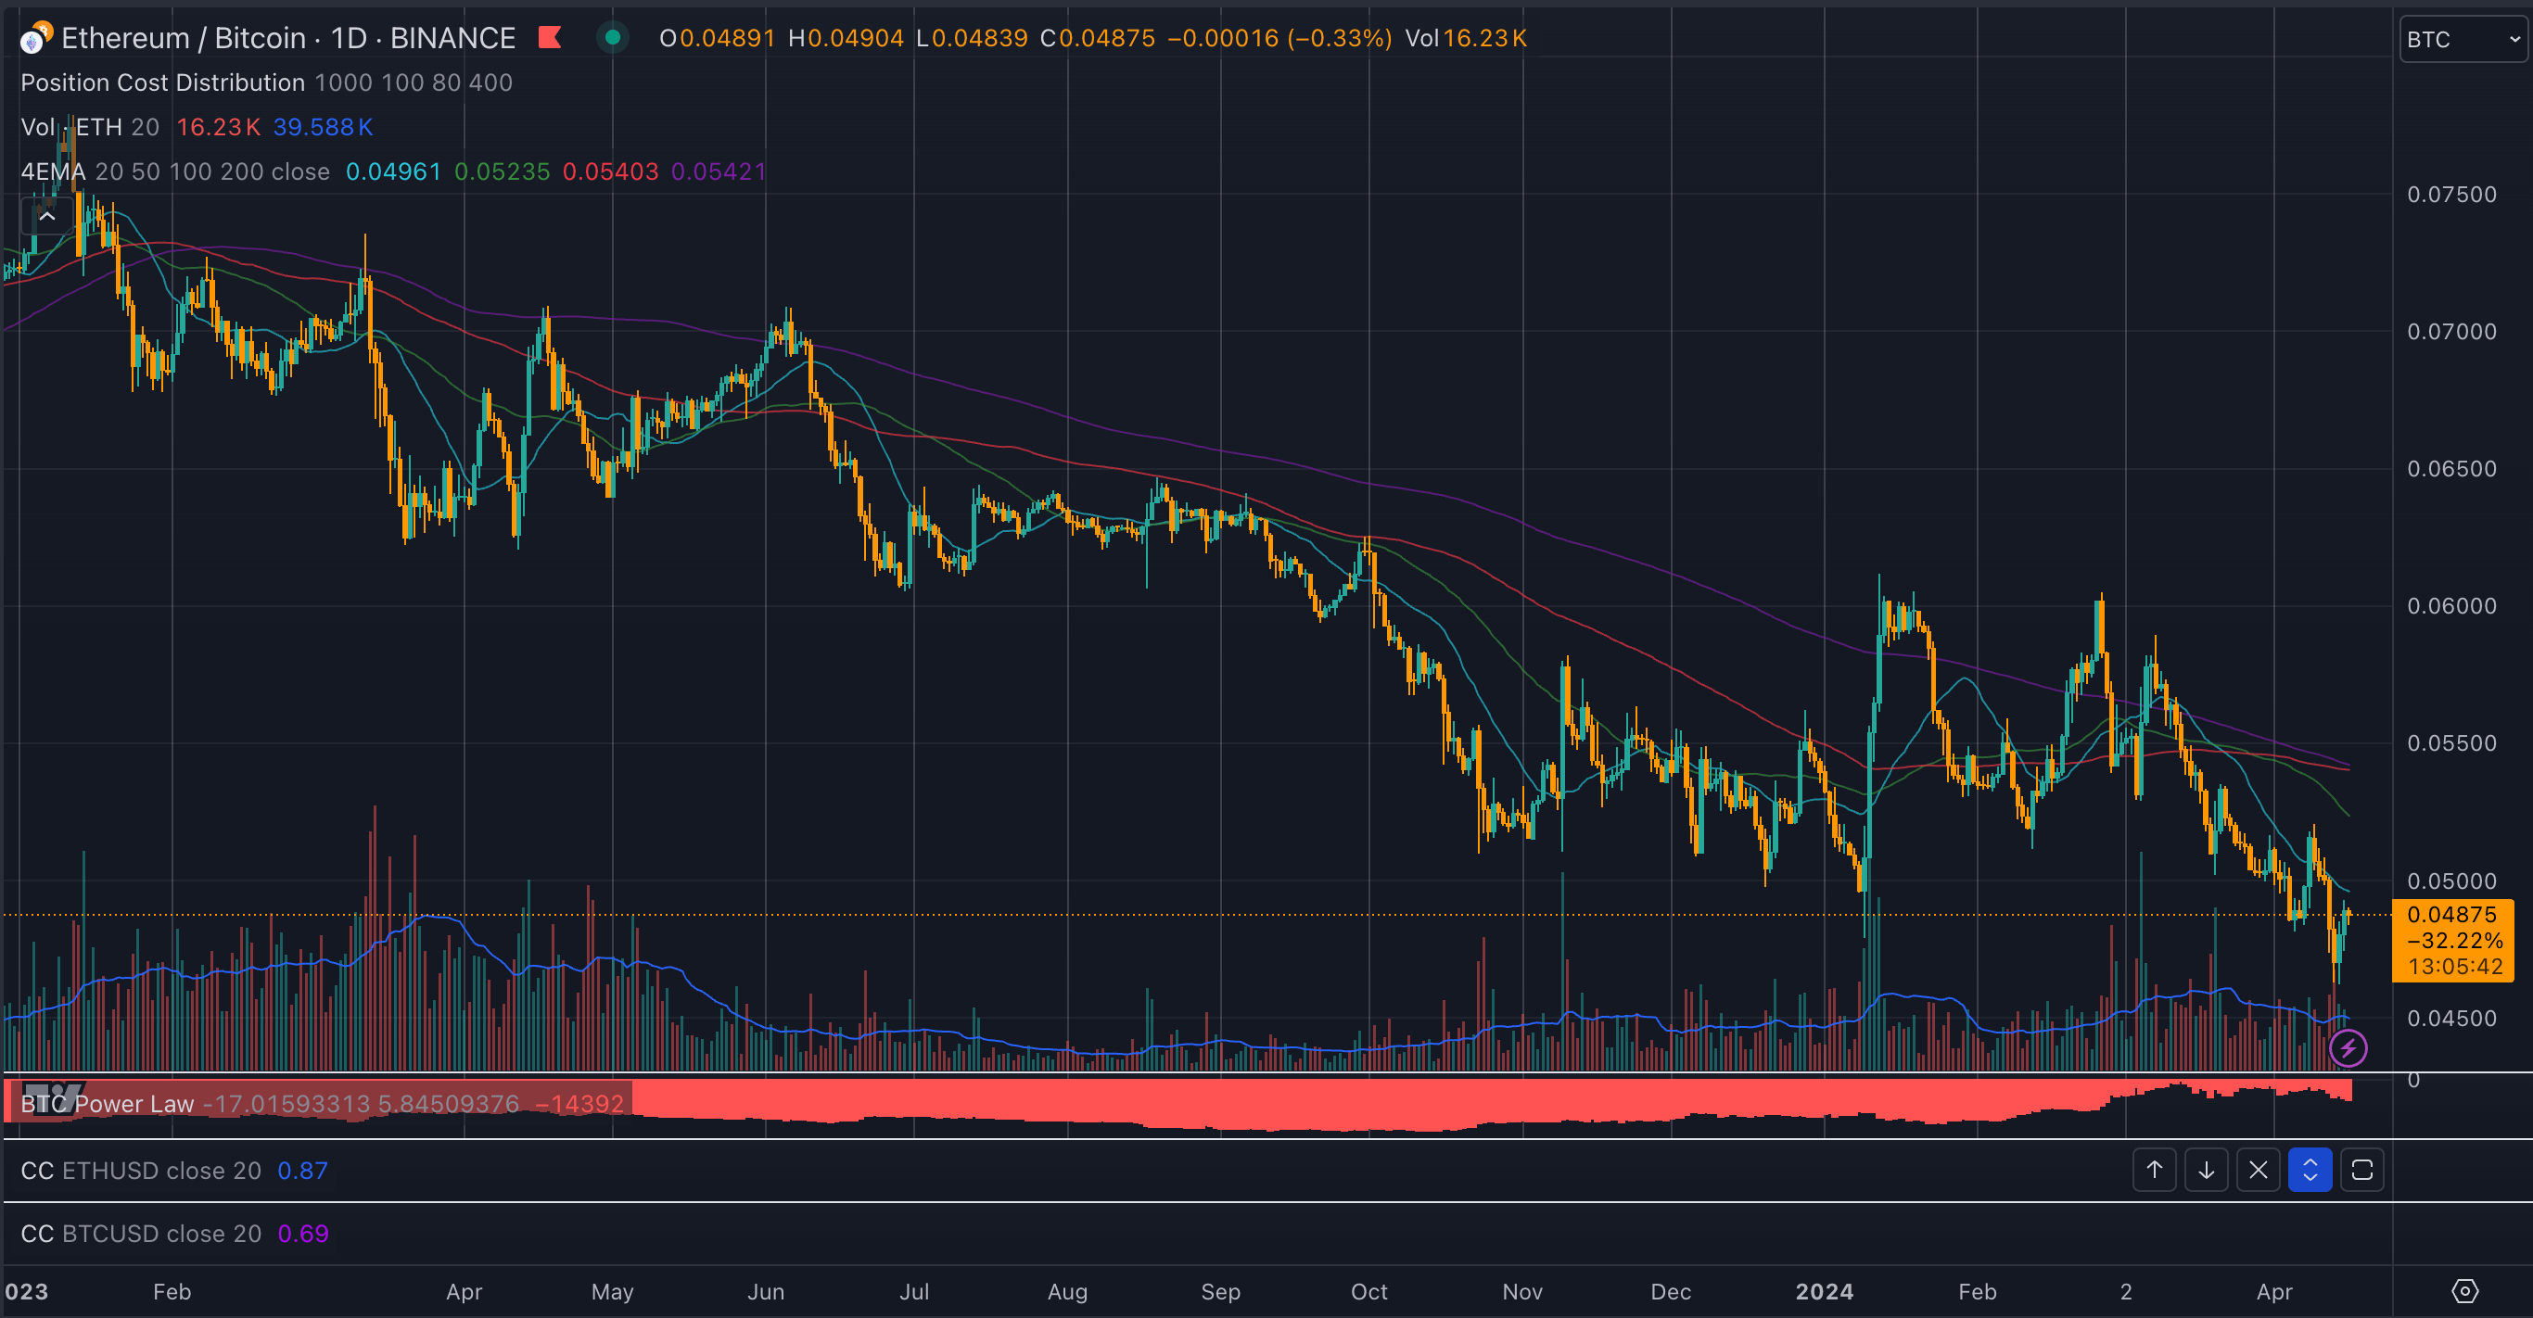This screenshot has height=1318, width=2533.
Task: Click the EMA 100 value 0.05403
Action: [610, 171]
